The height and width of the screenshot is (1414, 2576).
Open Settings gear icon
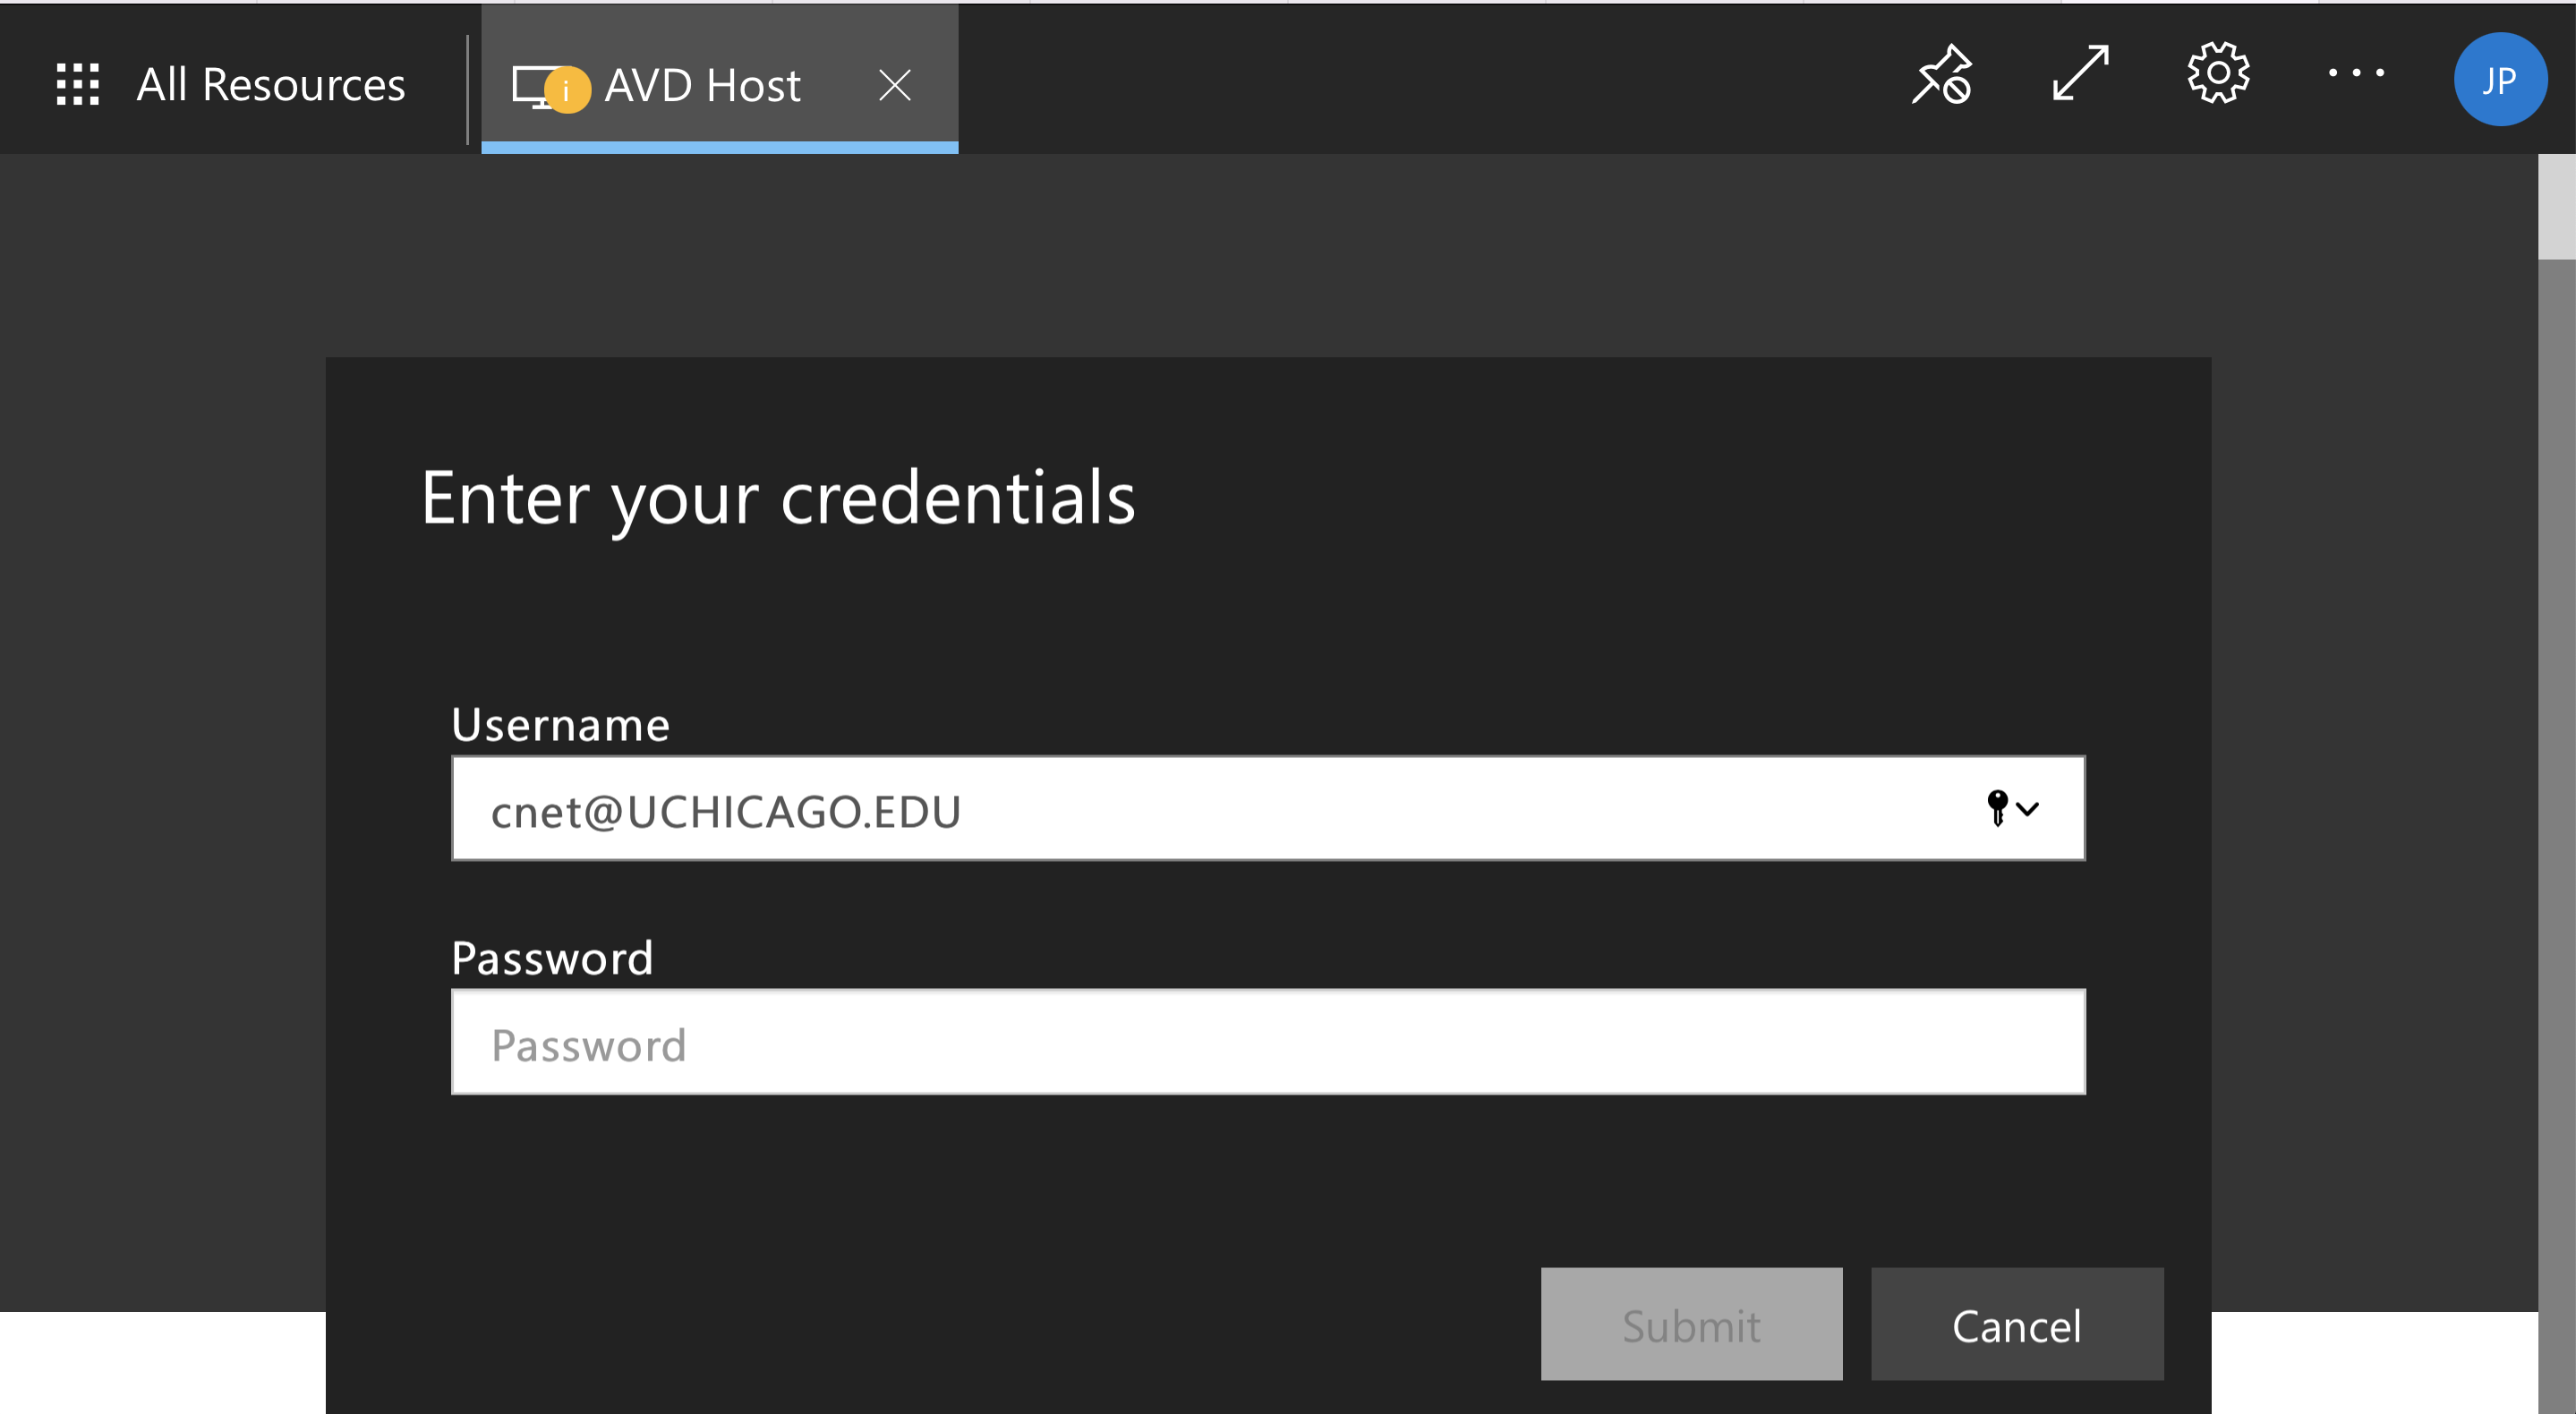click(x=2218, y=73)
